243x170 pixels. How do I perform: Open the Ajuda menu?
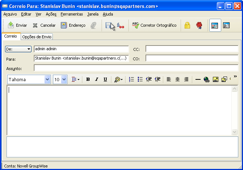coord(108,14)
